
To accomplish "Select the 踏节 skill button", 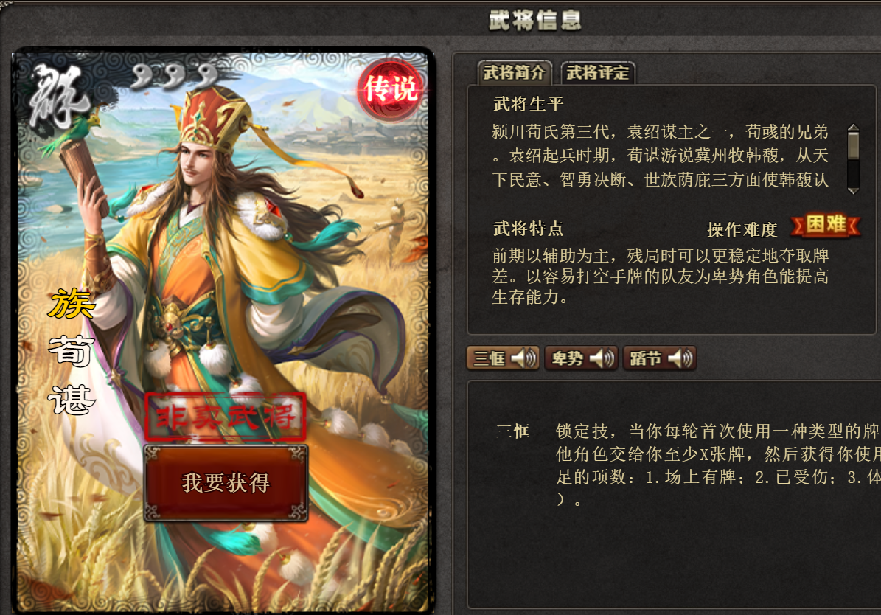I will pyautogui.click(x=660, y=358).
